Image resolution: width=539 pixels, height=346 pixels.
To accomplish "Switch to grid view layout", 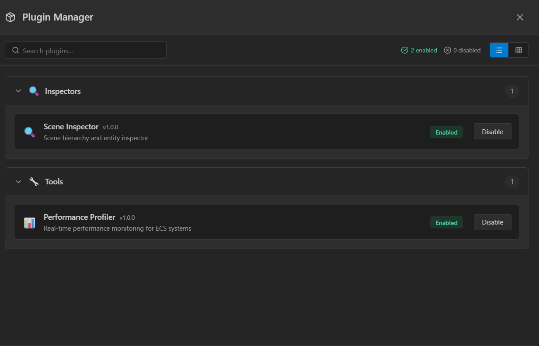I will (518, 50).
